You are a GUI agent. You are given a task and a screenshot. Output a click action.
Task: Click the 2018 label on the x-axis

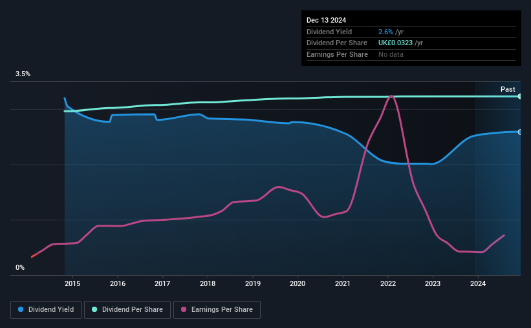pos(208,283)
